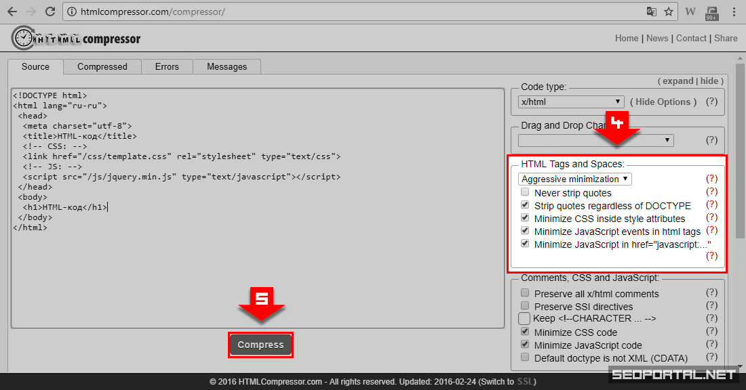Open the Drag and Drop dropdown
Image resolution: width=746 pixels, height=390 pixels.
[x=595, y=140]
